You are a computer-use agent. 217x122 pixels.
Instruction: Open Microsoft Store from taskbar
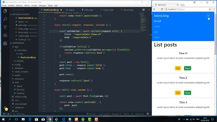coord(36,119)
